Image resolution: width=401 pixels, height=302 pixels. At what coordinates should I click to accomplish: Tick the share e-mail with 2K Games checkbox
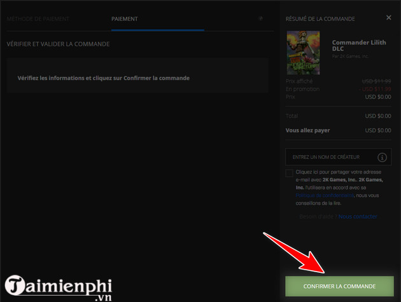coord(289,173)
